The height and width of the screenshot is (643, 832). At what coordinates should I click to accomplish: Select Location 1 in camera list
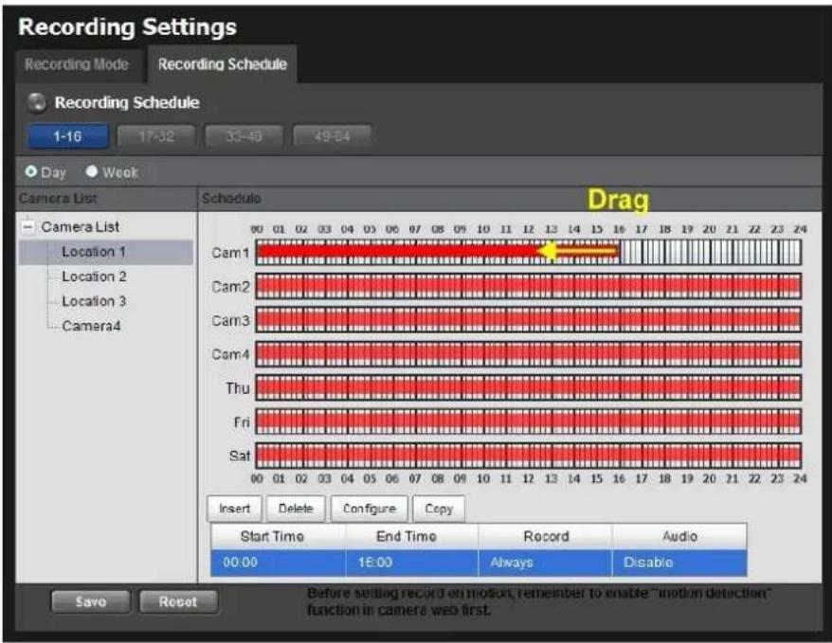[106, 252]
